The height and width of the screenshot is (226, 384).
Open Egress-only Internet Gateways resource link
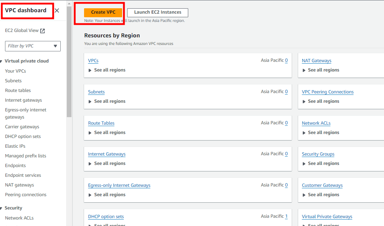119,185
